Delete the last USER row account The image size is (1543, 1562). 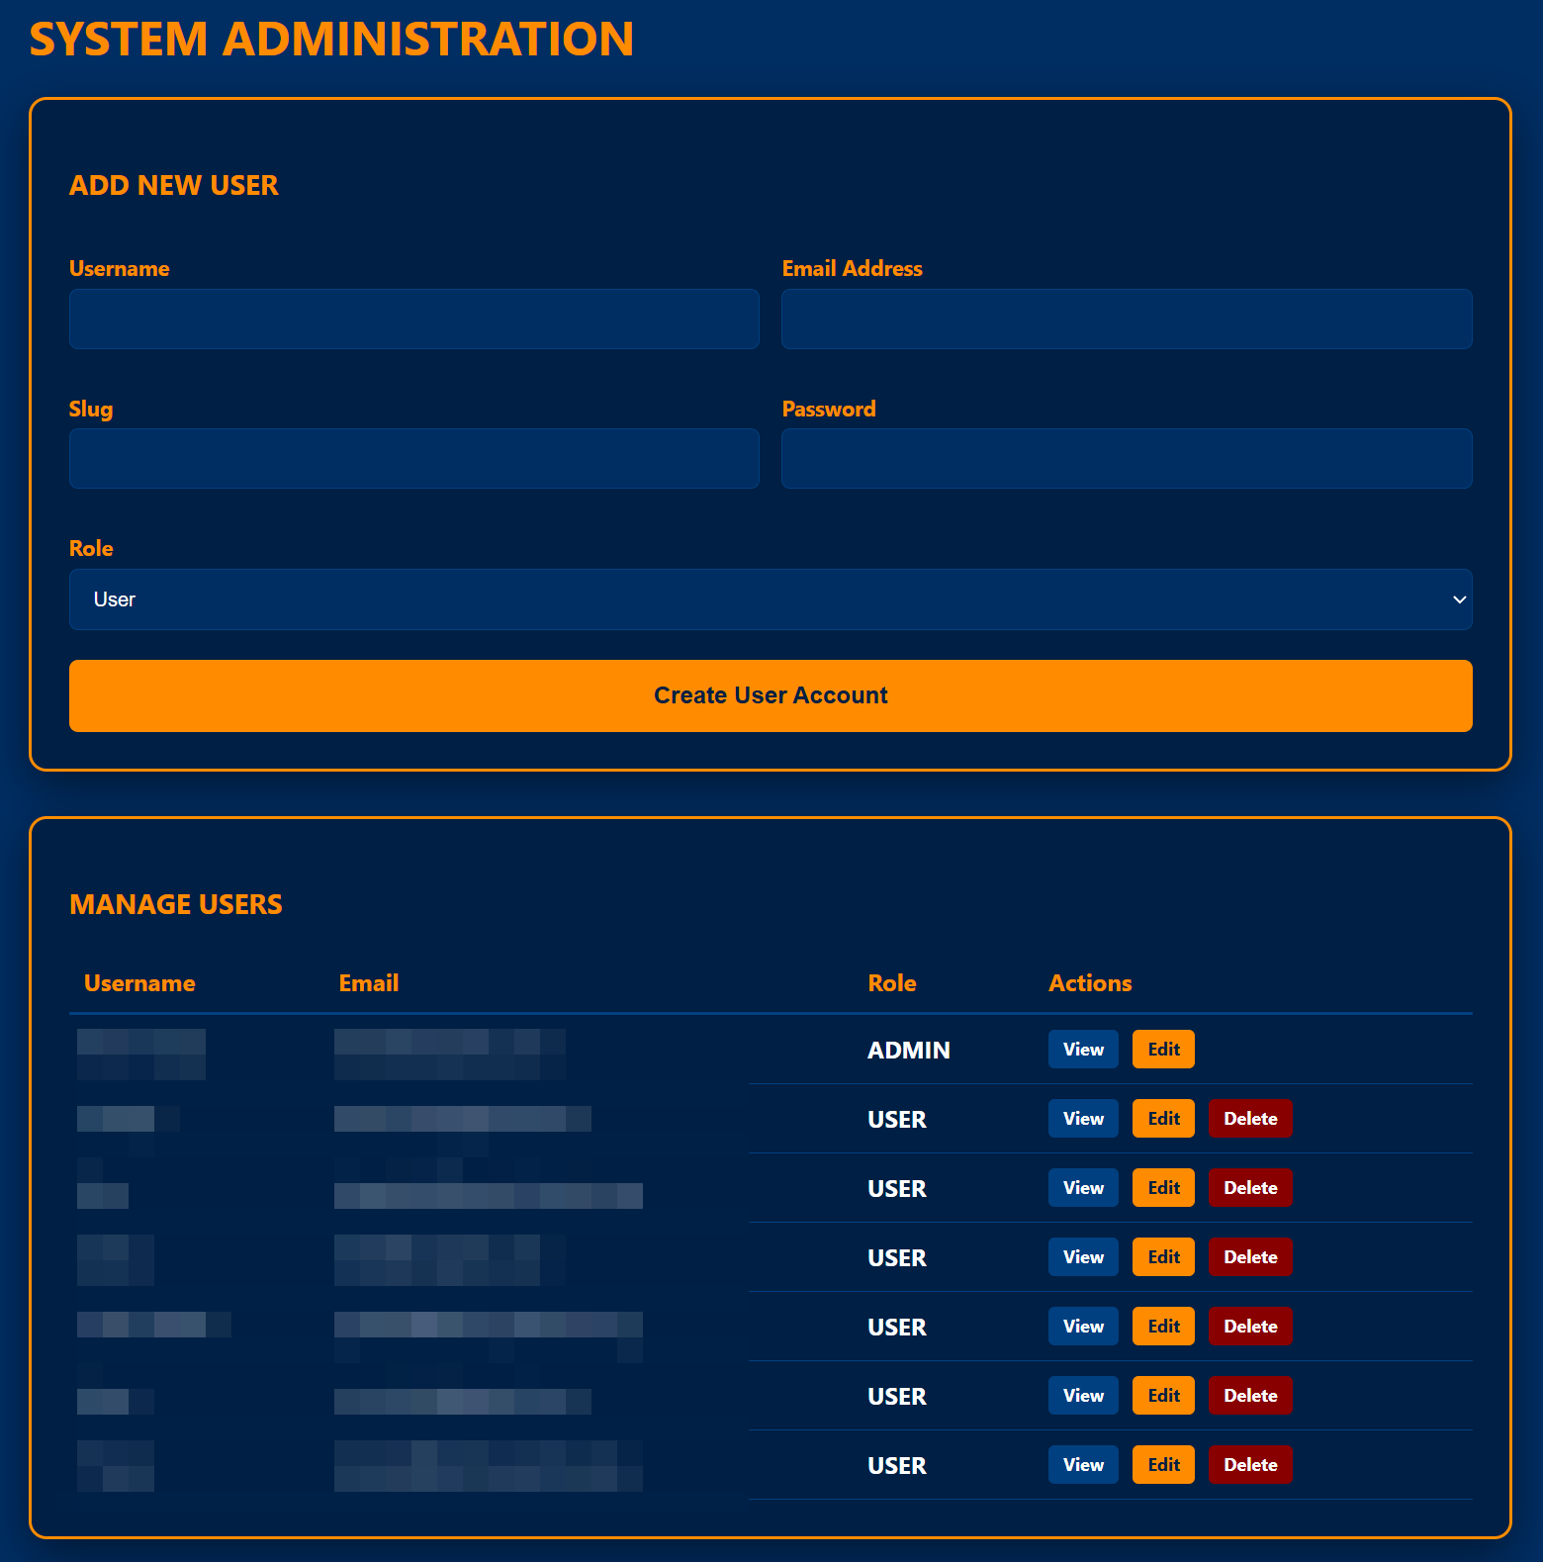point(1249,1465)
